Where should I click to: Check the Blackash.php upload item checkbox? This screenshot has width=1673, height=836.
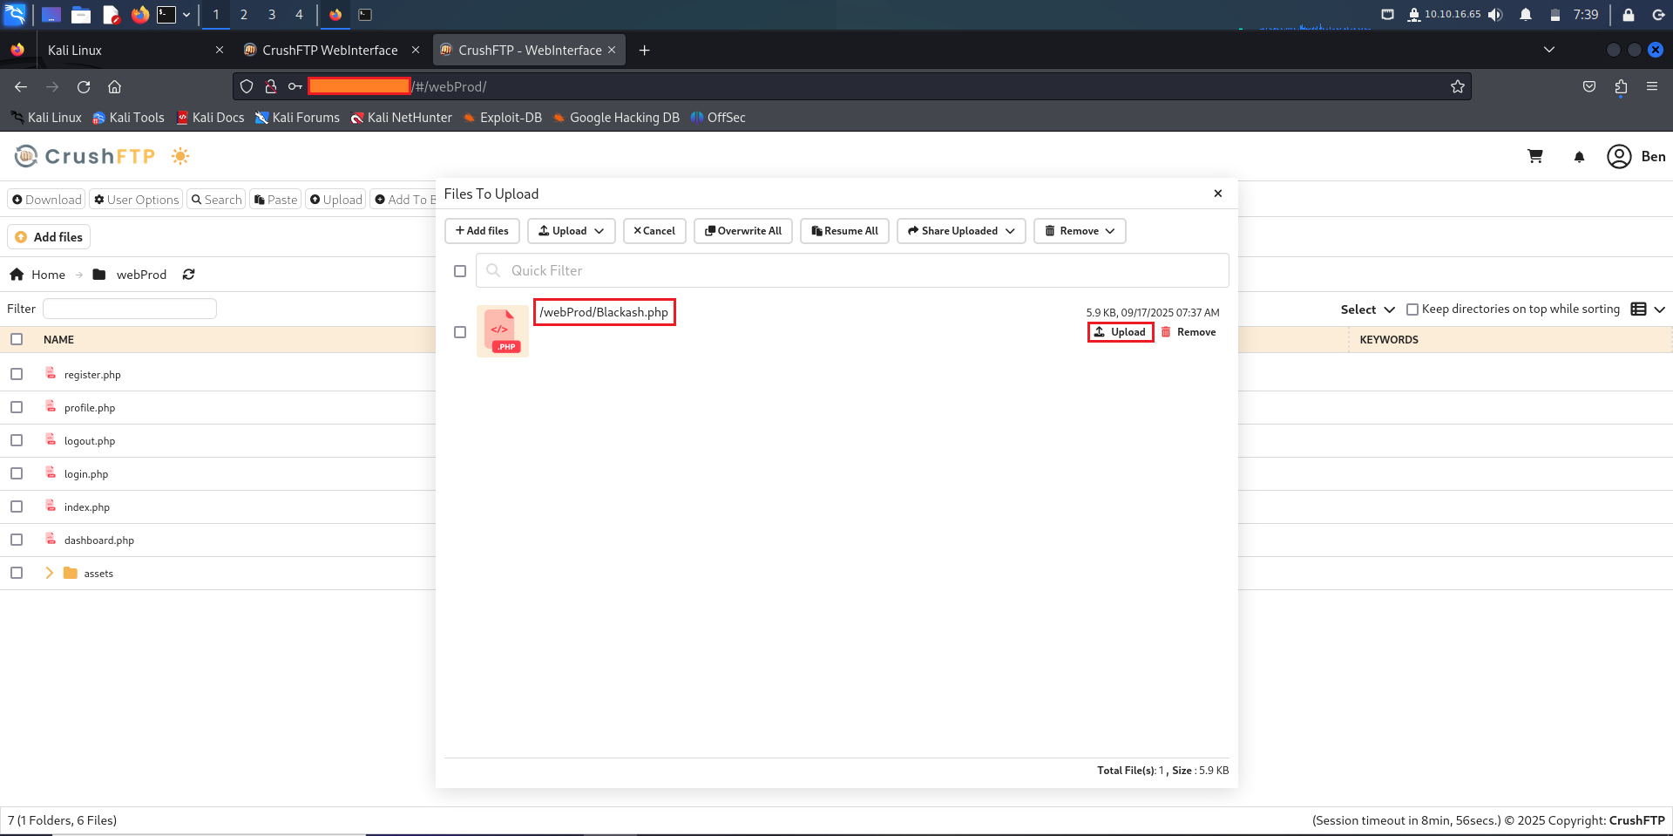tap(460, 332)
